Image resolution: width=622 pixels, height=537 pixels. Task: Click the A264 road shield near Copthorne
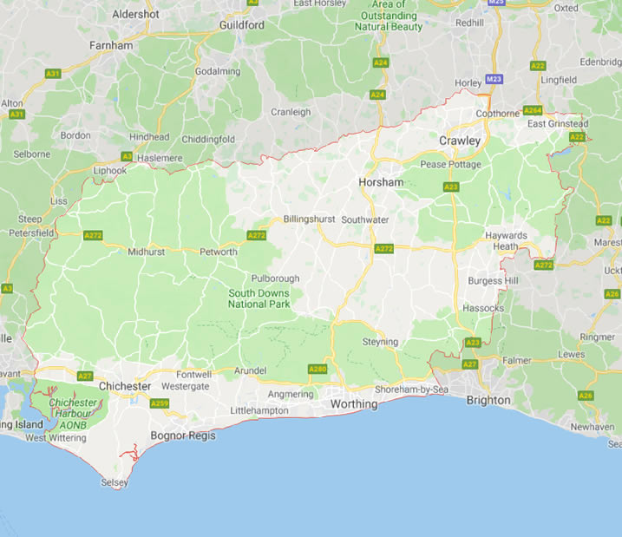pos(533,110)
